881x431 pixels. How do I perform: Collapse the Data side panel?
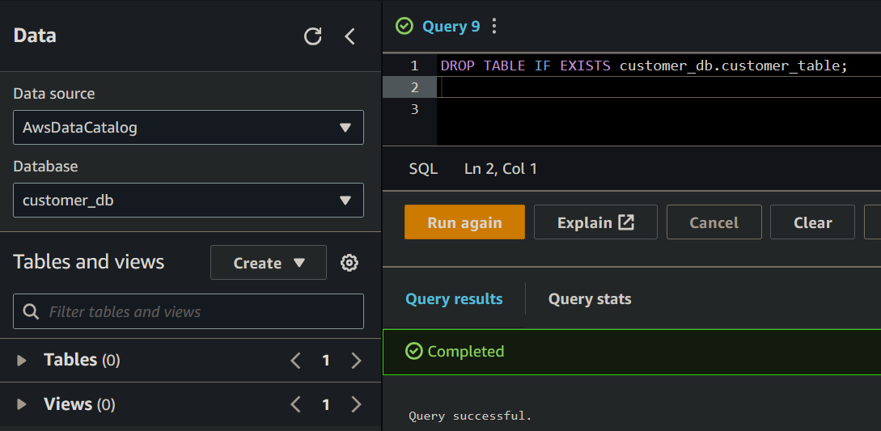point(349,36)
